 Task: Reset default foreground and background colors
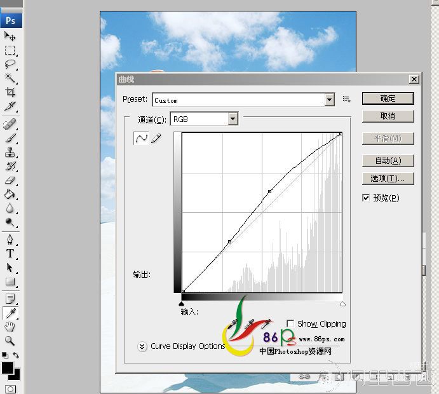click(x=4, y=355)
